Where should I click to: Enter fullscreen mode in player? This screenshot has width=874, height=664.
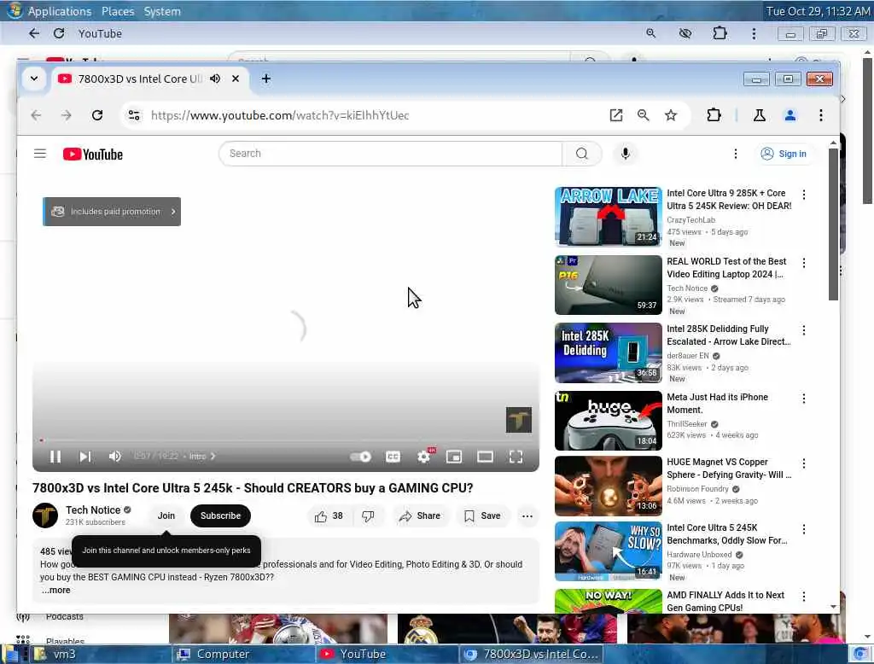(x=516, y=457)
